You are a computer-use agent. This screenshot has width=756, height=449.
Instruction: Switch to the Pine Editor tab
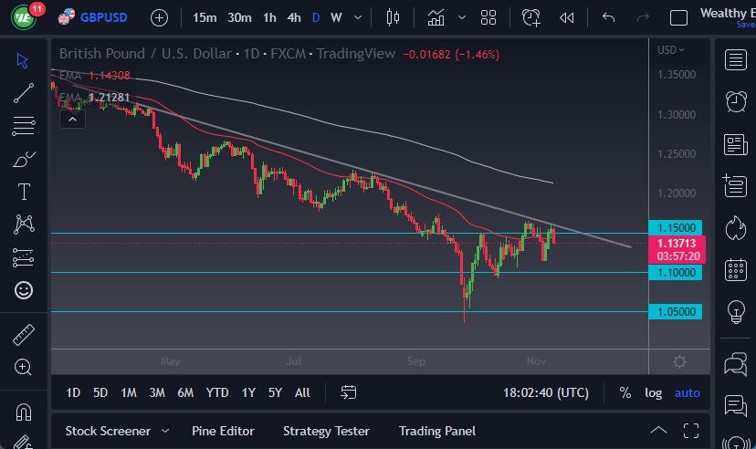(223, 431)
